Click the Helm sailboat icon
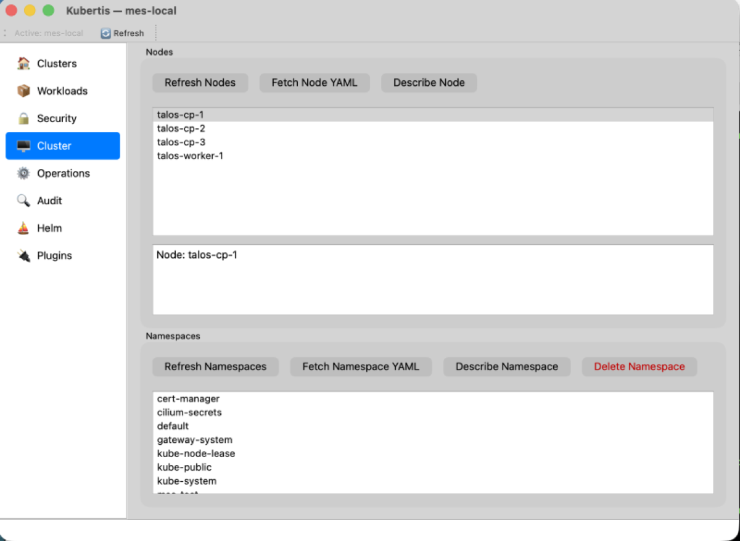 click(23, 228)
